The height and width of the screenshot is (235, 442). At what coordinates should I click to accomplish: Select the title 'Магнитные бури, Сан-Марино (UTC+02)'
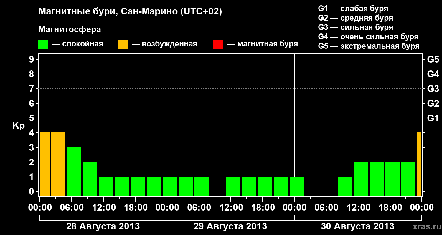point(130,12)
